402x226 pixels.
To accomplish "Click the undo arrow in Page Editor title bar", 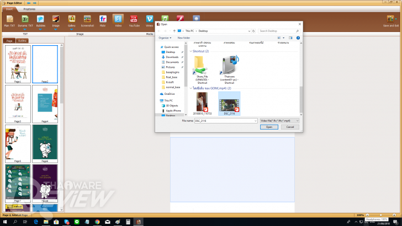I will coord(29,3).
